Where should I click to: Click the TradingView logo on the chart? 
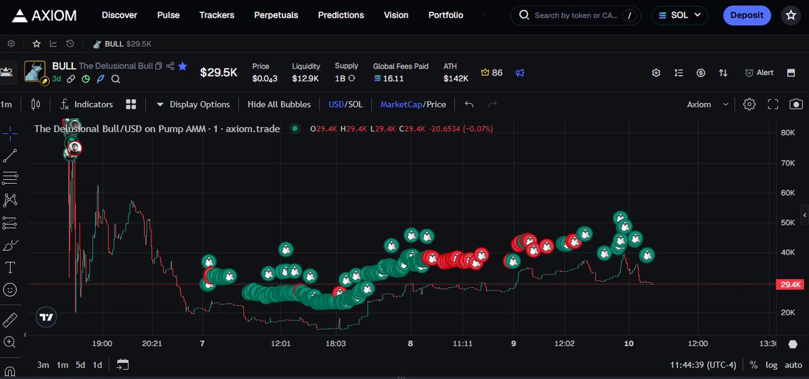point(46,316)
